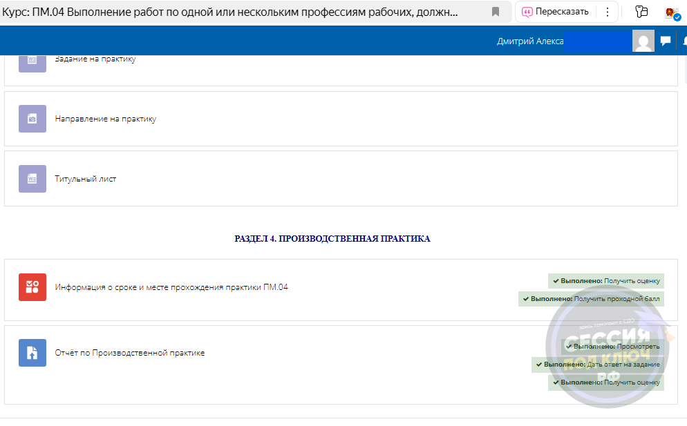Click the red quiz icon for ПМ.04 practice info
This screenshot has height=426, width=687.
(x=32, y=287)
